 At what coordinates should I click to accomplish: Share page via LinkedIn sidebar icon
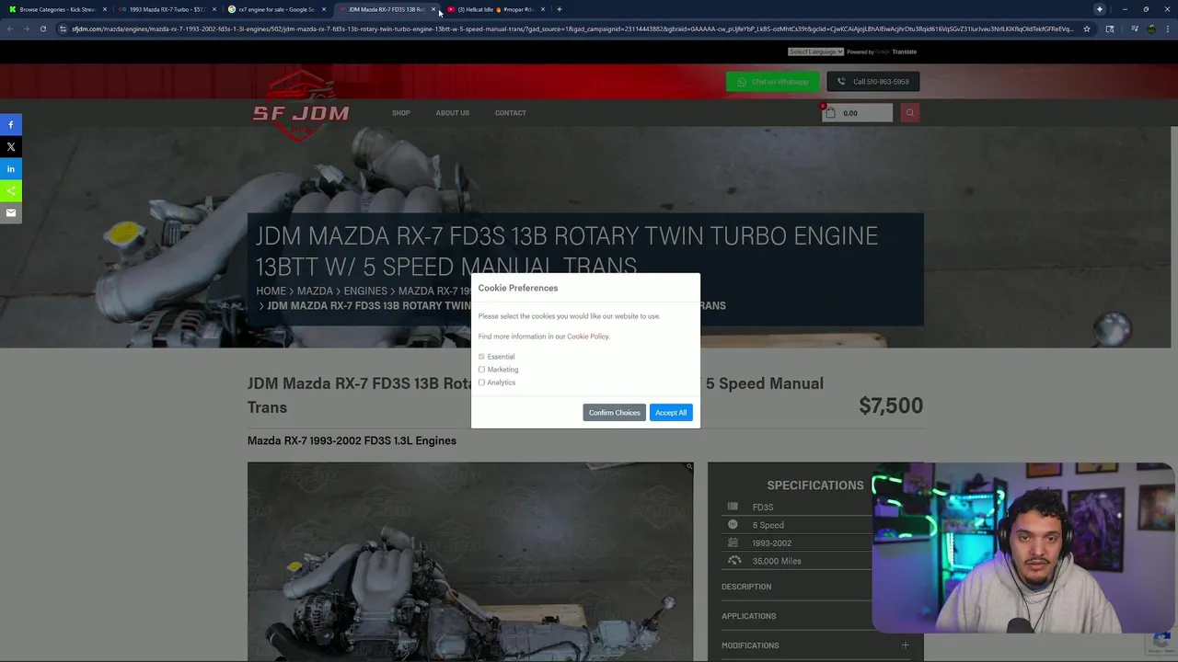(x=11, y=168)
